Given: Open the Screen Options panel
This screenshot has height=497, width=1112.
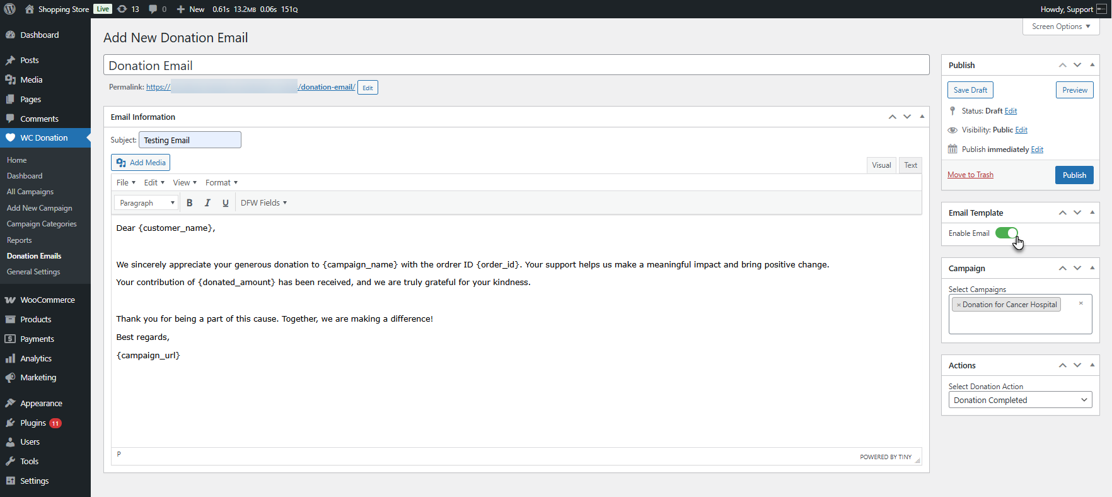Looking at the screenshot, I should [1060, 26].
